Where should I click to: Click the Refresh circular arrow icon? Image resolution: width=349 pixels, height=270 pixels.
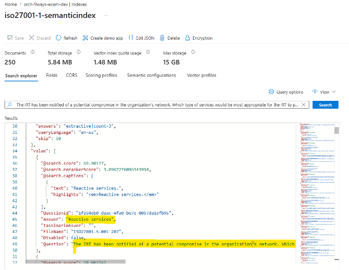[x=58, y=38]
